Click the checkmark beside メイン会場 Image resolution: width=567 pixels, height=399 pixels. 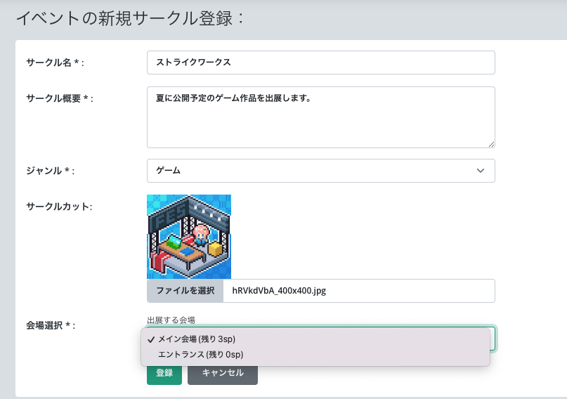[151, 339]
